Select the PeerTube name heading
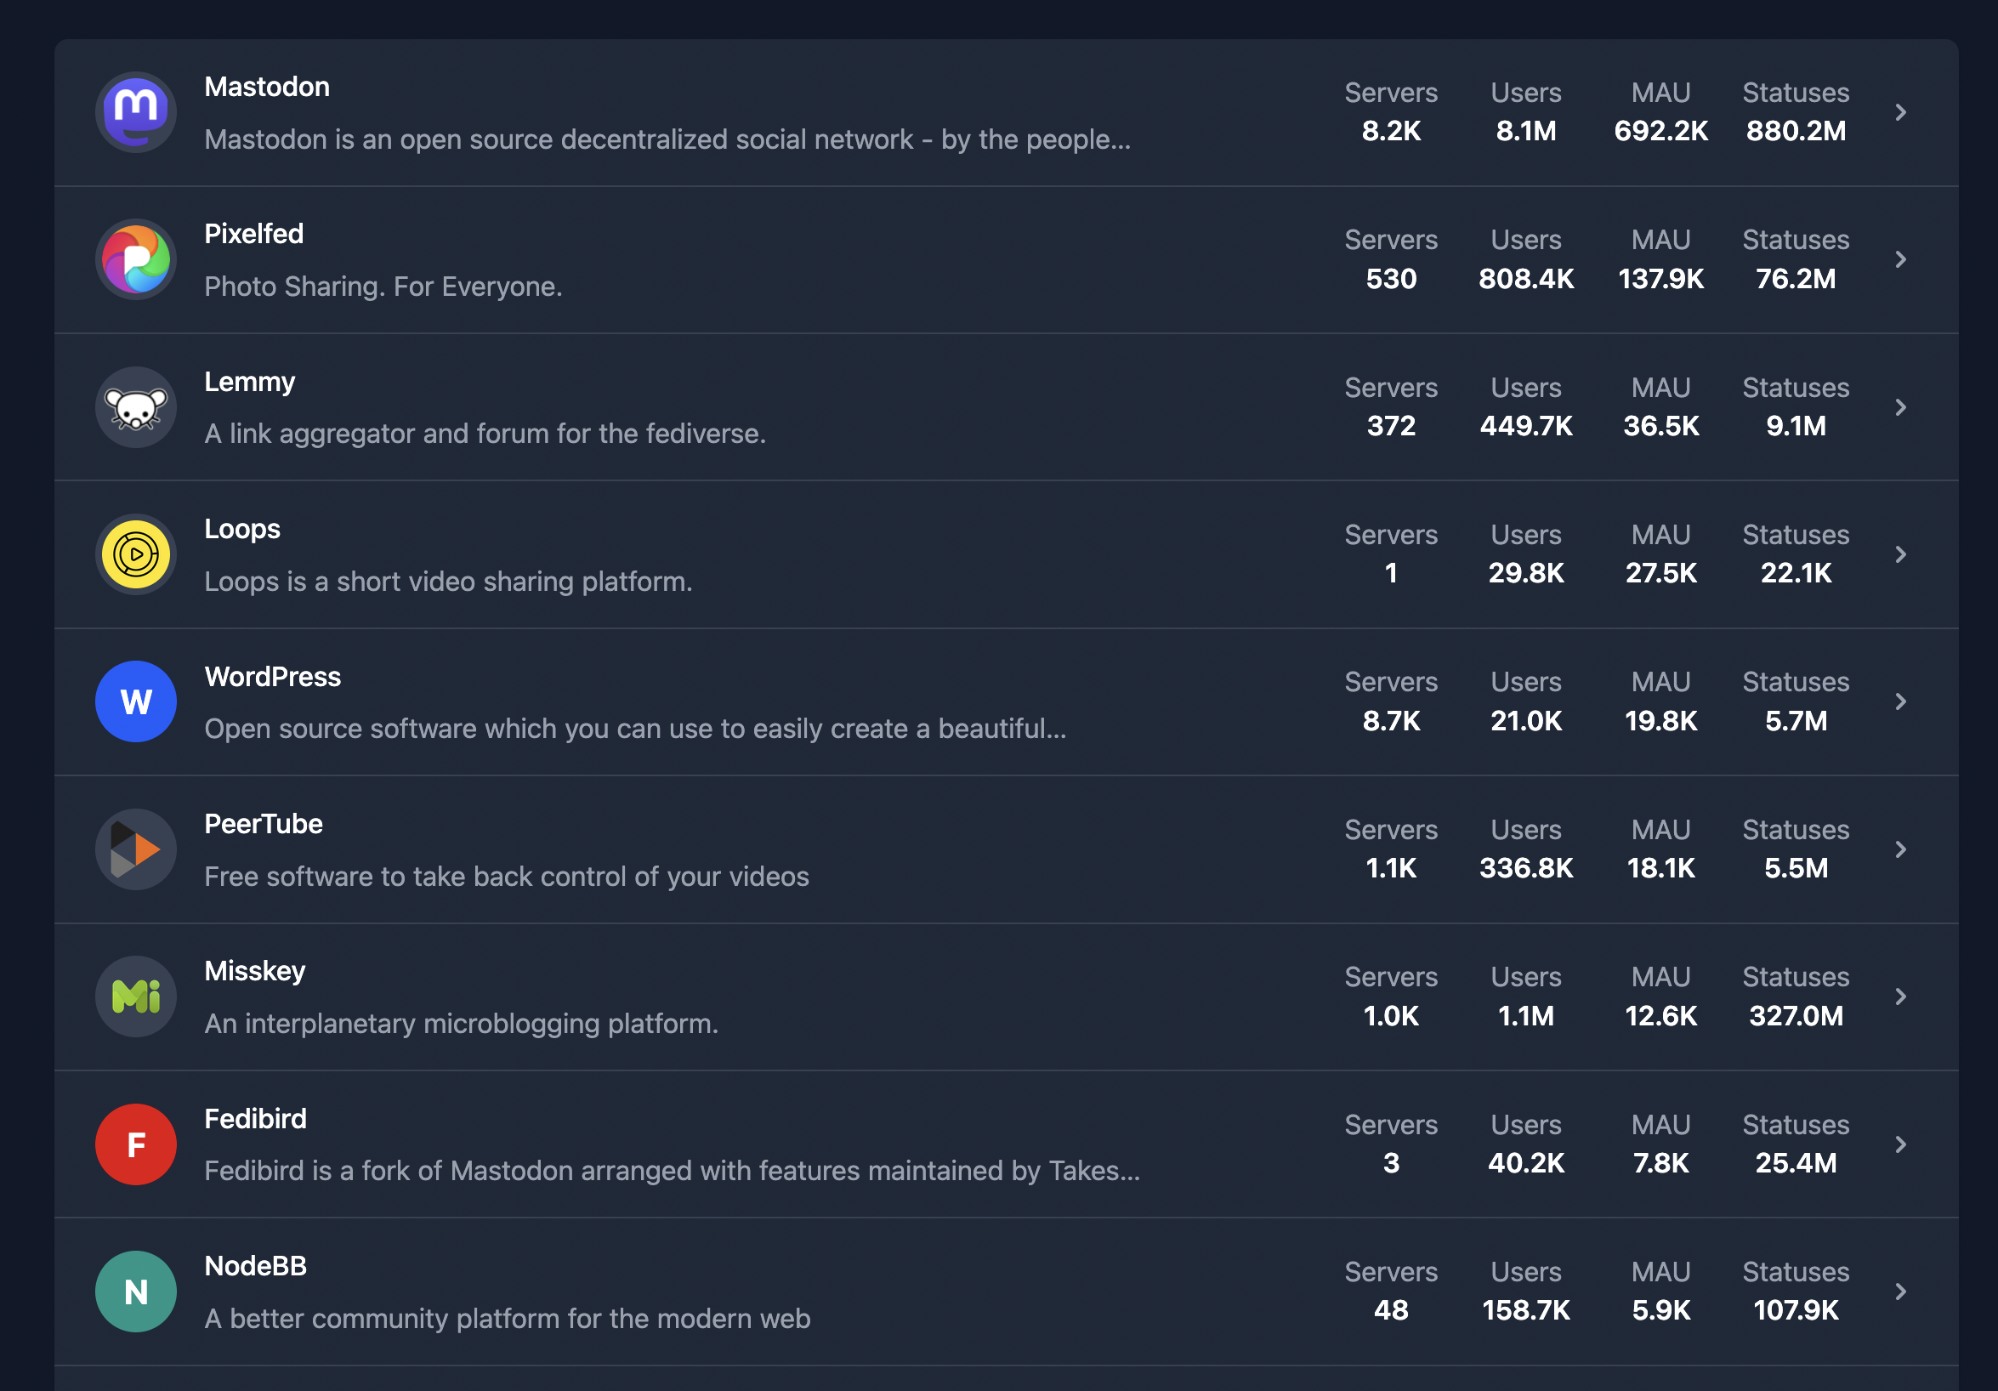Viewport: 1998px width, 1391px height. coord(264,825)
